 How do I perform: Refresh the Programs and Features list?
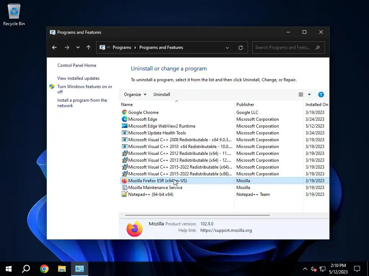(240, 48)
